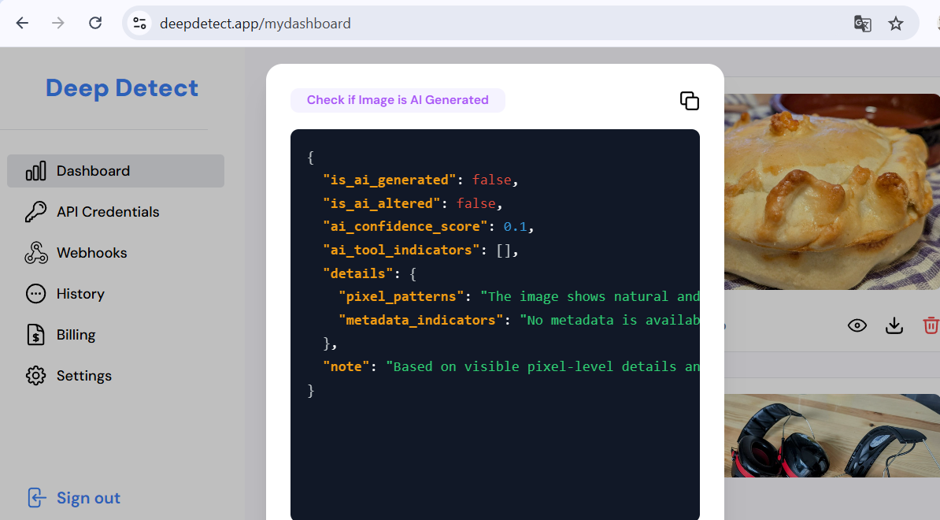Click the address bar URL deepdetect.app/mydashboard
This screenshot has width=940, height=520.
pyautogui.click(x=255, y=24)
